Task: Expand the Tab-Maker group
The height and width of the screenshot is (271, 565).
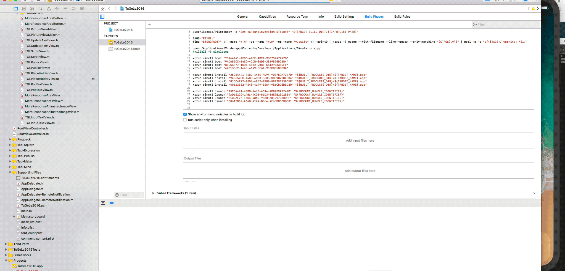Action: click(10, 161)
